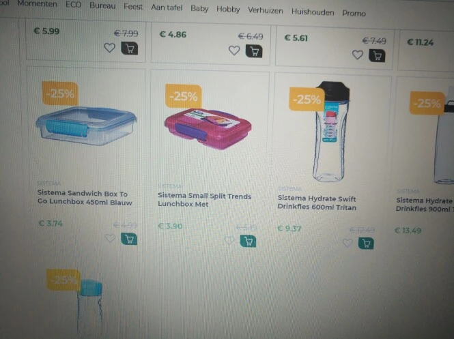
Task: Favorite the €4.86 product with heart
Action: pyautogui.click(x=234, y=50)
